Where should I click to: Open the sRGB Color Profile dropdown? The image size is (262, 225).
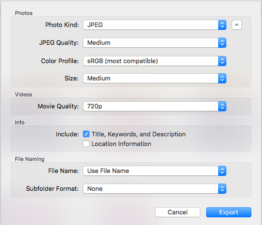click(155, 61)
